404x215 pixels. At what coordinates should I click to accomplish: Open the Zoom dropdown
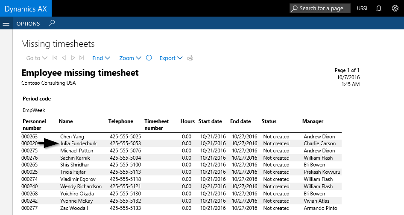[x=130, y=58]
